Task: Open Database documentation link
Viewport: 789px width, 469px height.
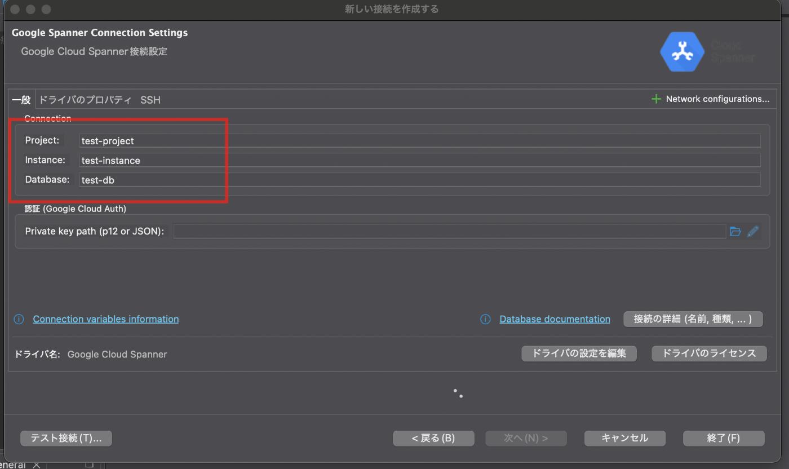Action: 555,319
